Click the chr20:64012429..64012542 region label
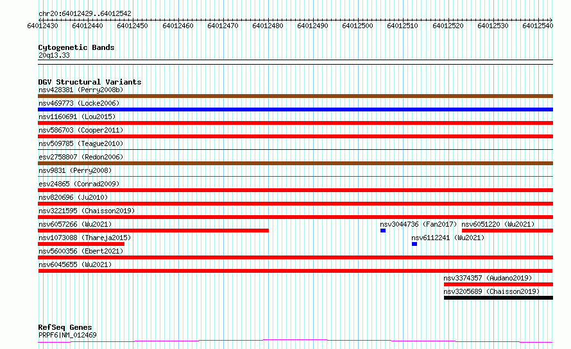 85,14
